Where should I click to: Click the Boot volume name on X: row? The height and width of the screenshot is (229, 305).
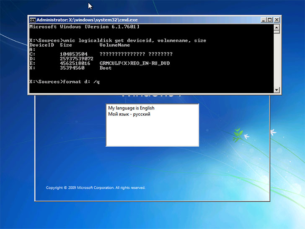point(106,68)
